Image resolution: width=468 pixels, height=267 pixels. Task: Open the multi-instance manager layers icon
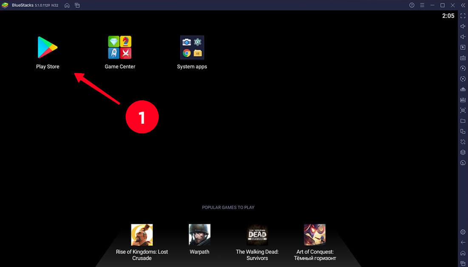463,152
